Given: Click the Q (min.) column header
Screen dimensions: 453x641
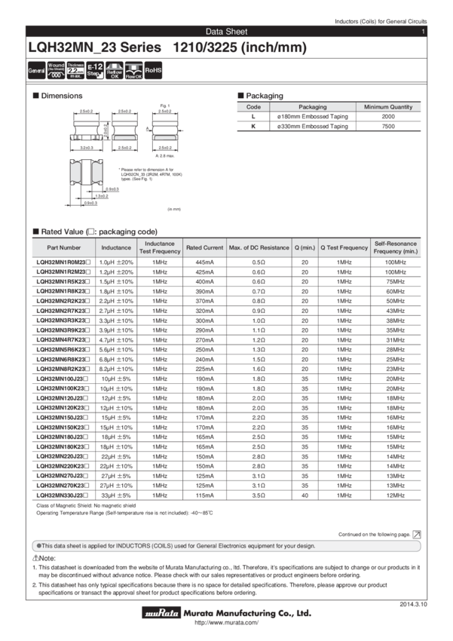Looking at the screenshot, I should (x=305, y=248).
